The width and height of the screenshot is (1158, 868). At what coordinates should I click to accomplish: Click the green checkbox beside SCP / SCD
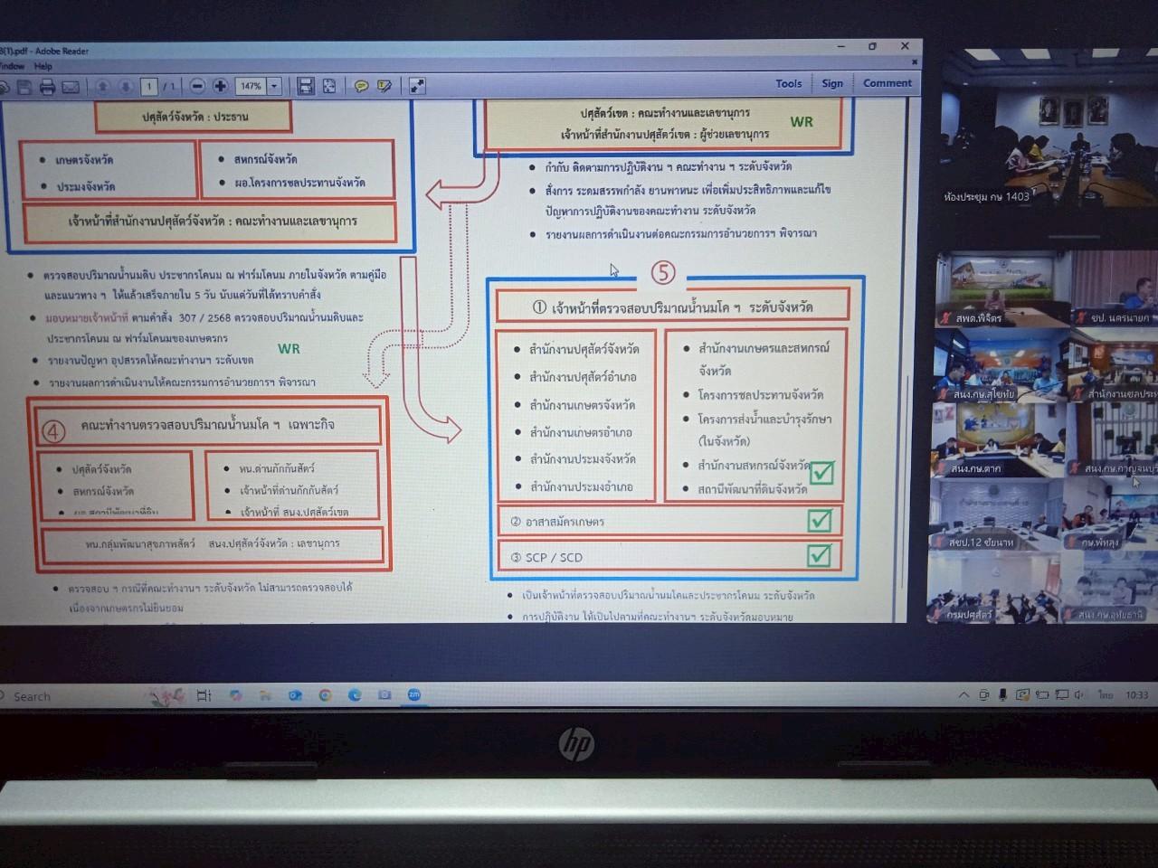coord(819,554)
